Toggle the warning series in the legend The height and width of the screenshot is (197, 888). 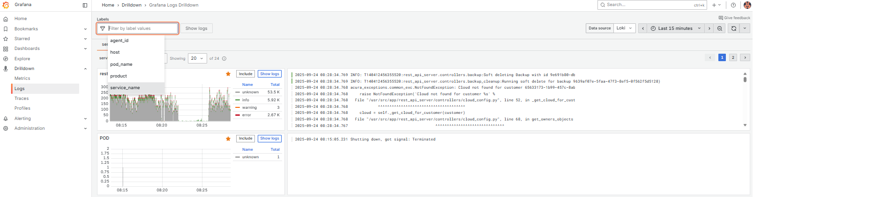[249, 107]
